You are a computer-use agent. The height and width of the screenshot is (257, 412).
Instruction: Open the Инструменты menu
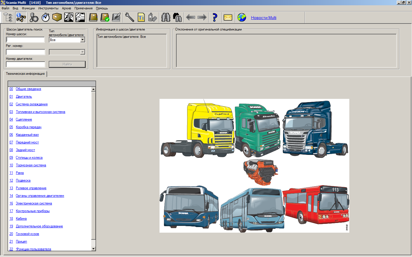coord(48,8)
